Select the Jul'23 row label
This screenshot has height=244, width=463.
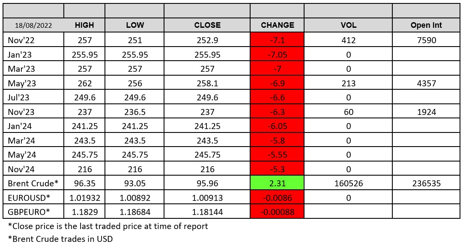pos(19,97)
